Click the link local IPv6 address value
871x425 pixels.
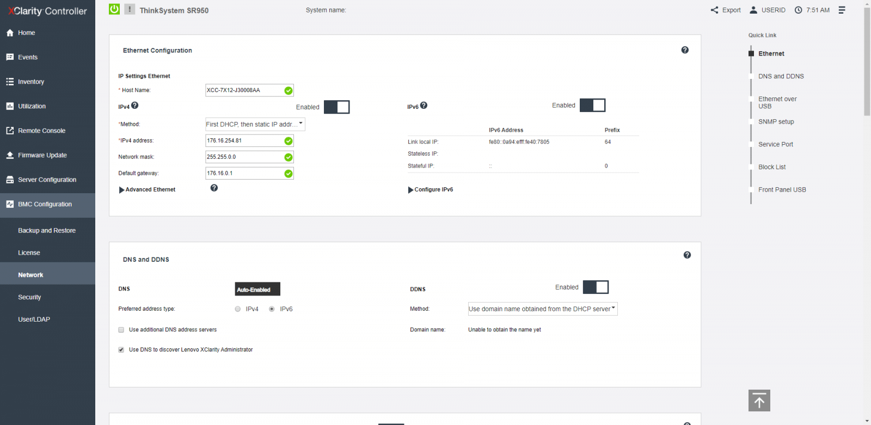point(519,142)
